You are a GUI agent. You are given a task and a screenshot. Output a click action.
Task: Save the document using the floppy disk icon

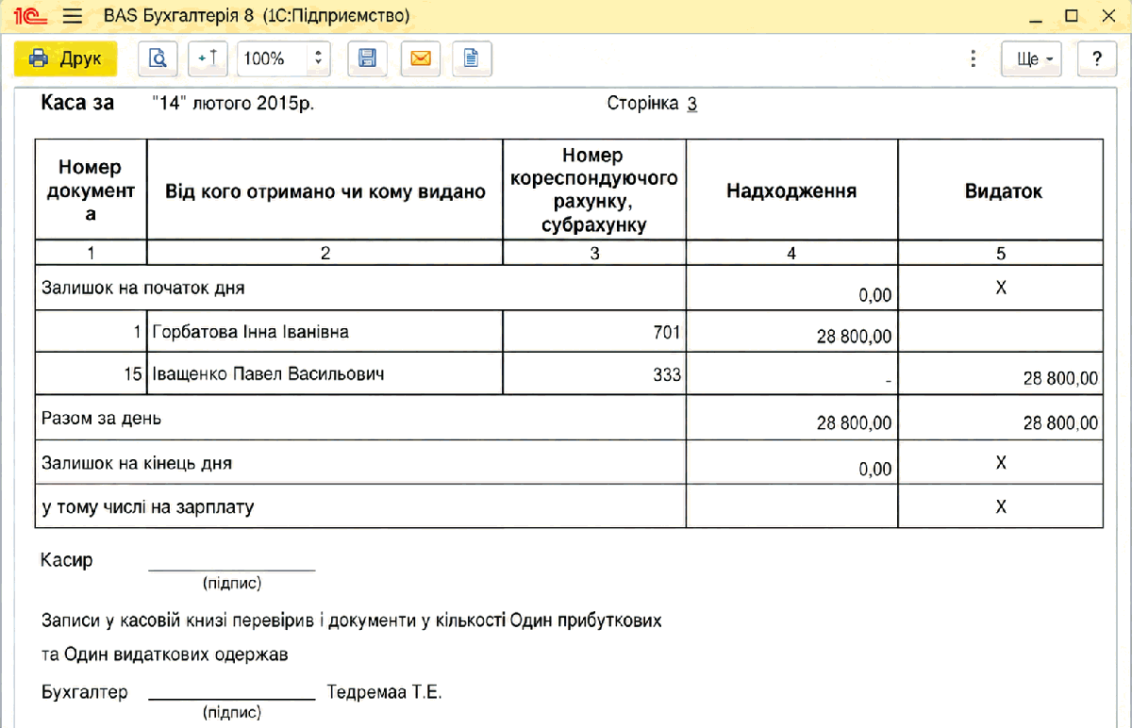click(x=367, y=58)
